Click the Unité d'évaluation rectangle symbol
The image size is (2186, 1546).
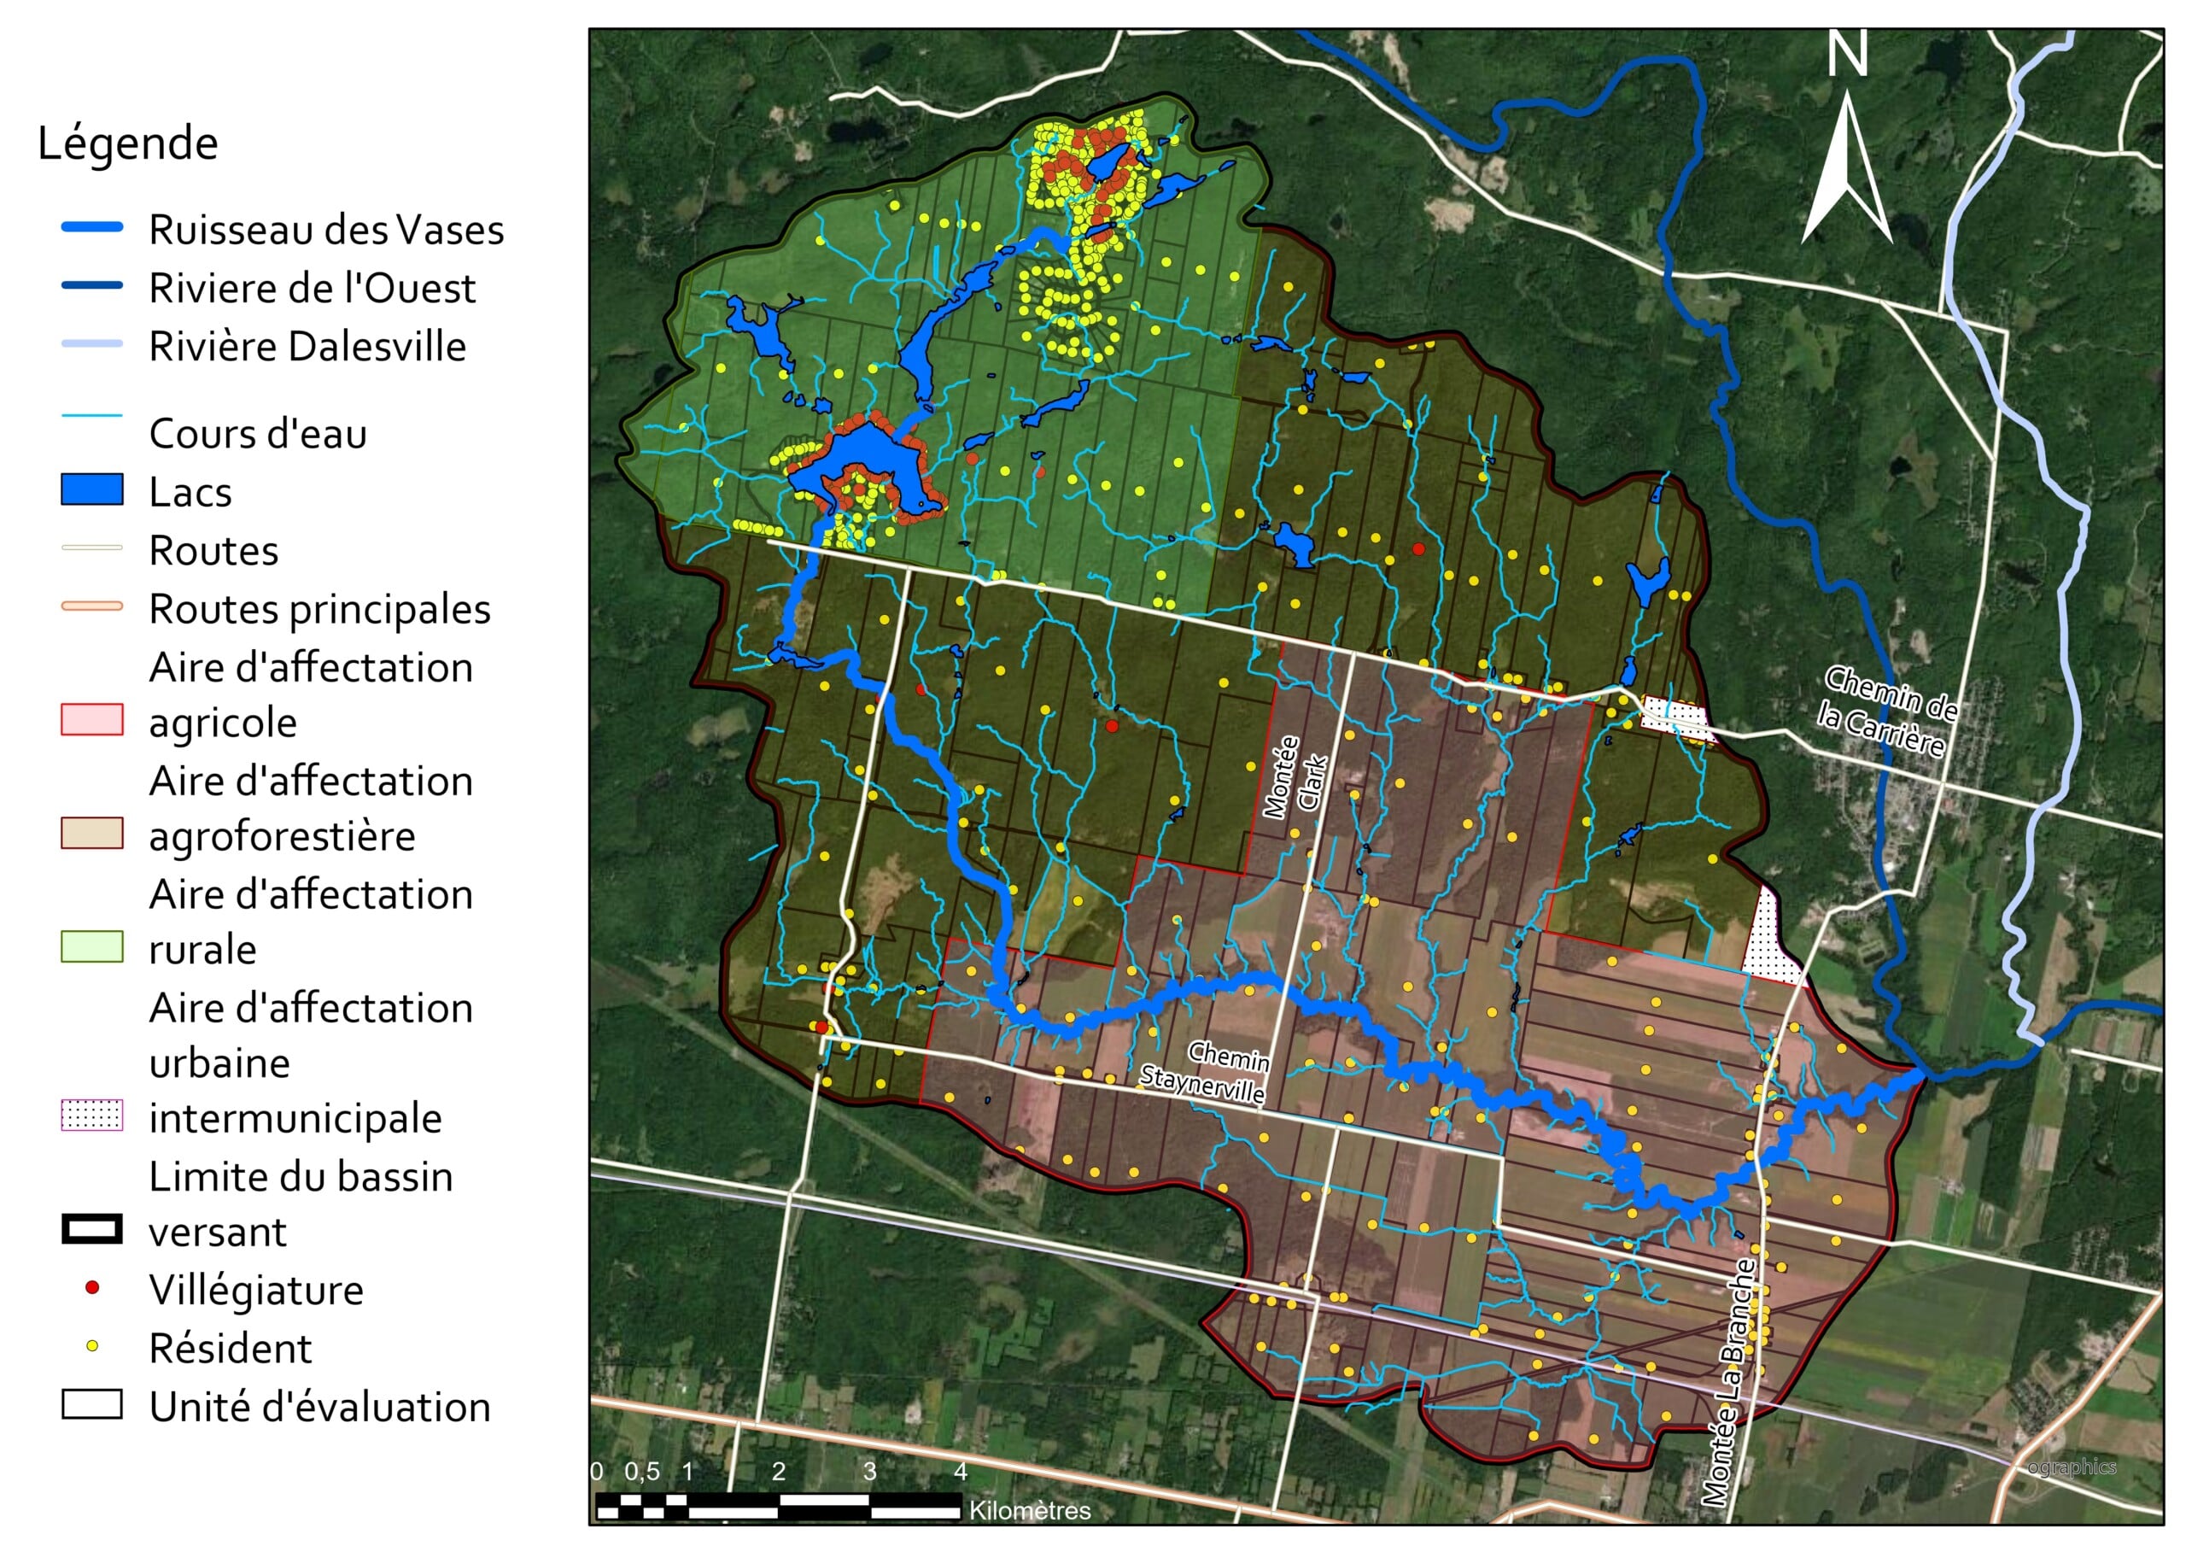pos(92,1405)
